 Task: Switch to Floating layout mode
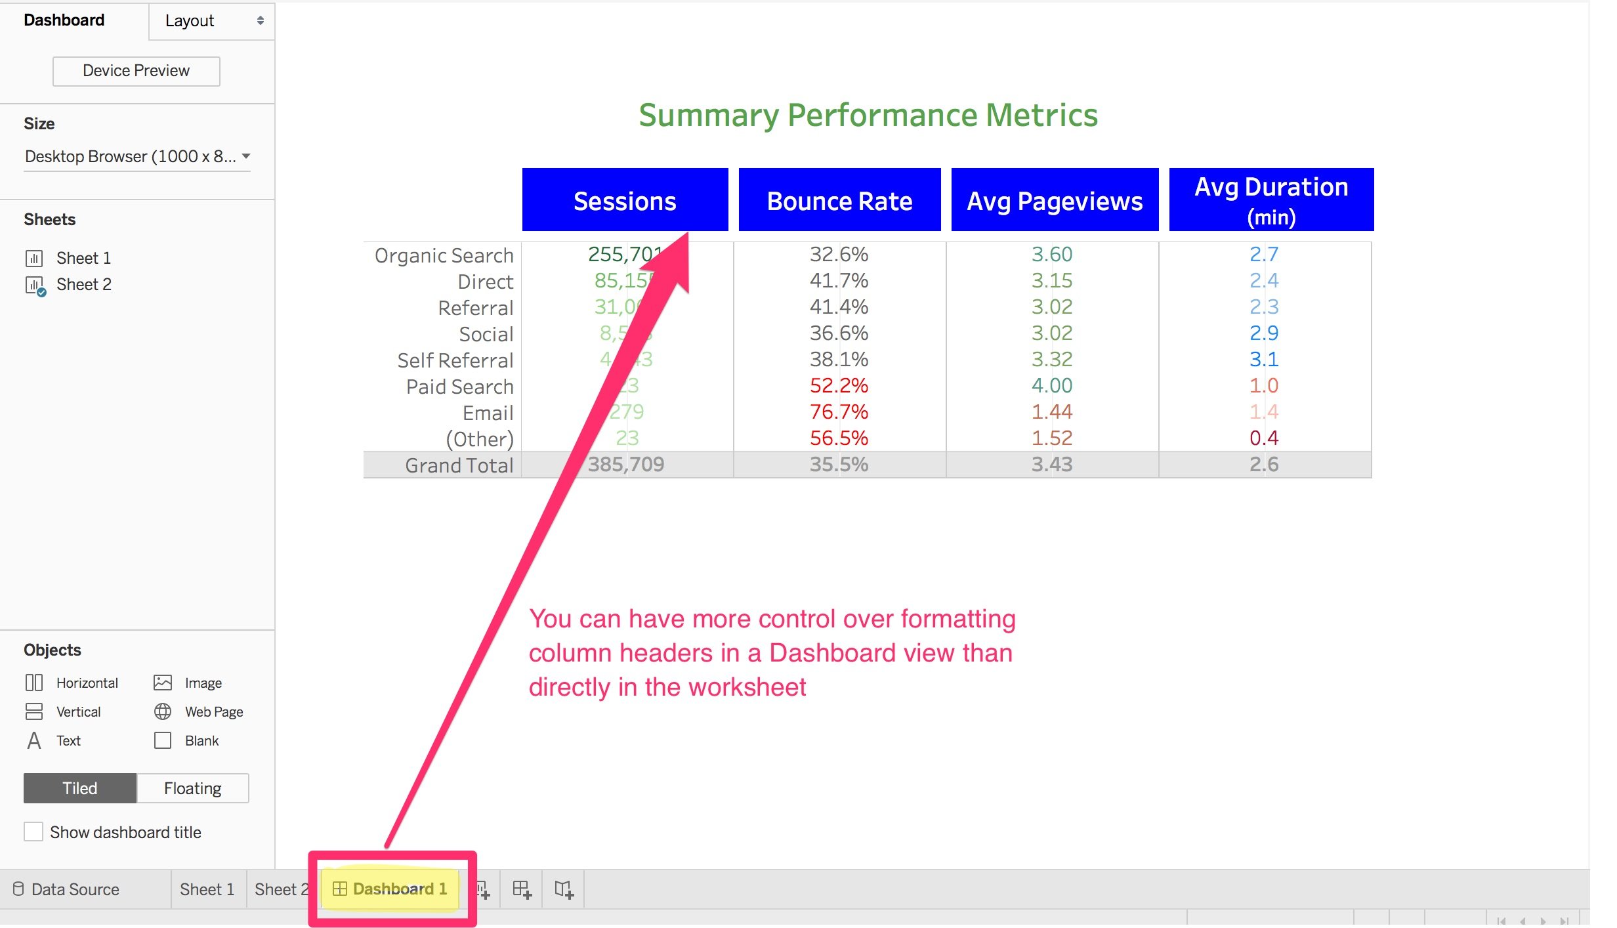click(193, 788)
